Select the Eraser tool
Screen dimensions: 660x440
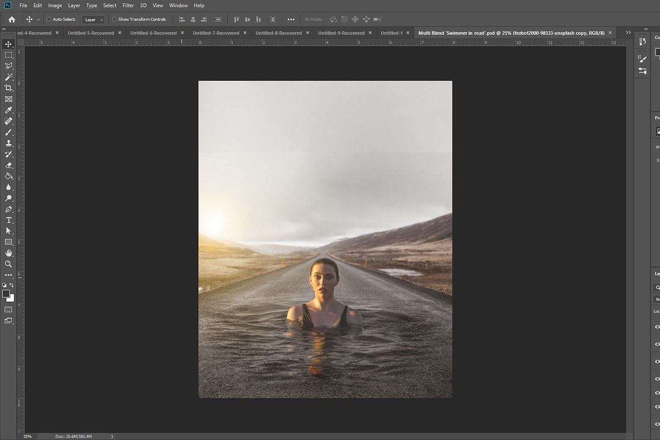[x=8, y=165]
